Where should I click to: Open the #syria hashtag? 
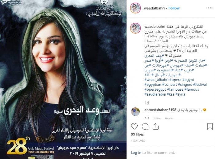pos(180,94)
